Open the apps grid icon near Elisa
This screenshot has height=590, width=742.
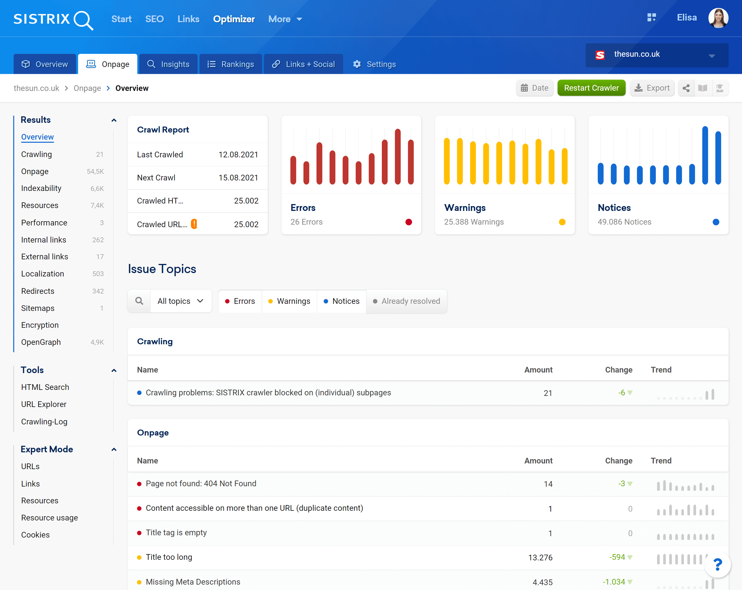[x=652, y=17]
